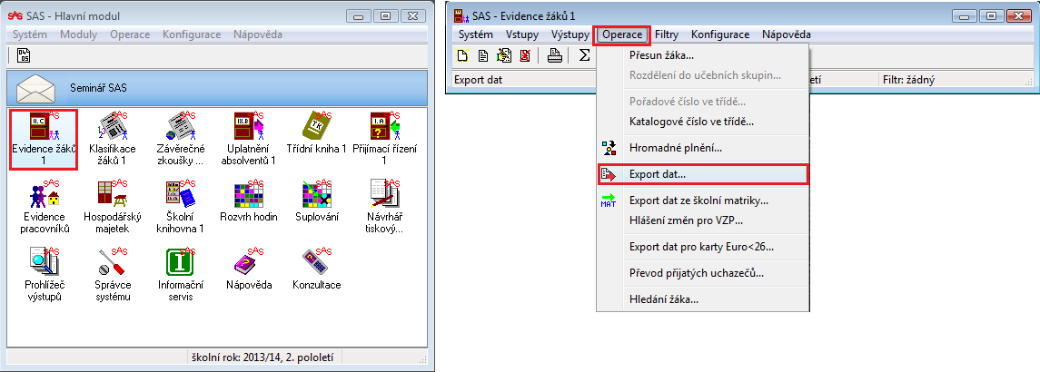Click the DOS toolbar icon in Hlavní modul
This screenshot has width=1040, height=372.
click(23, 55)
